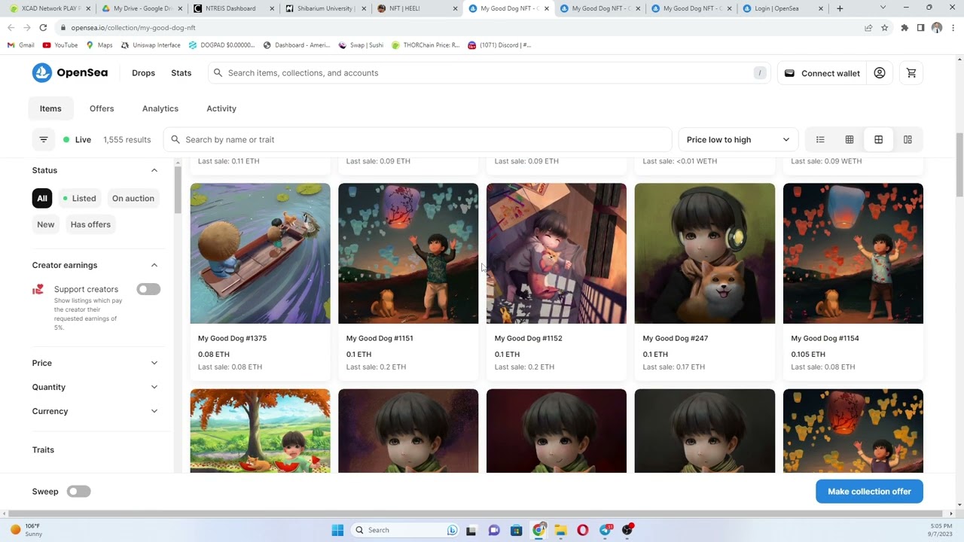Select the On auction status filter

click(x=133, y=199)
